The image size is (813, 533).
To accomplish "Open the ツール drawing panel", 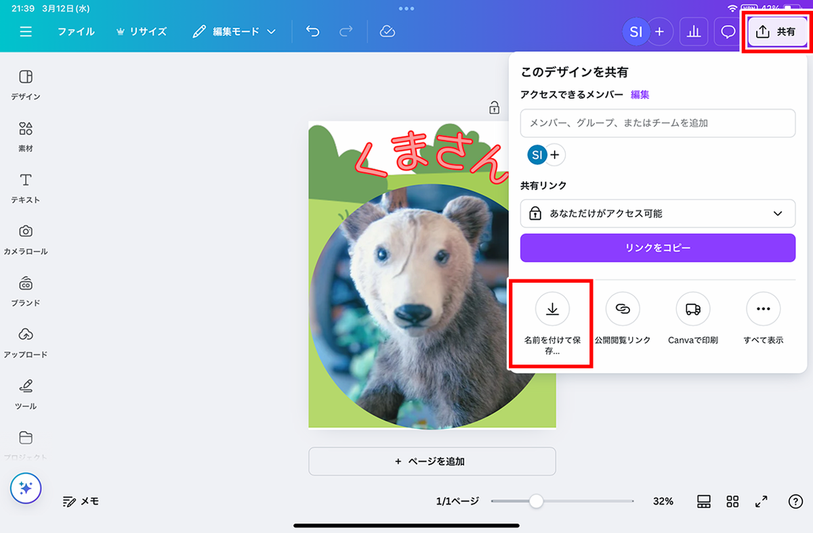I will point(26,394).
